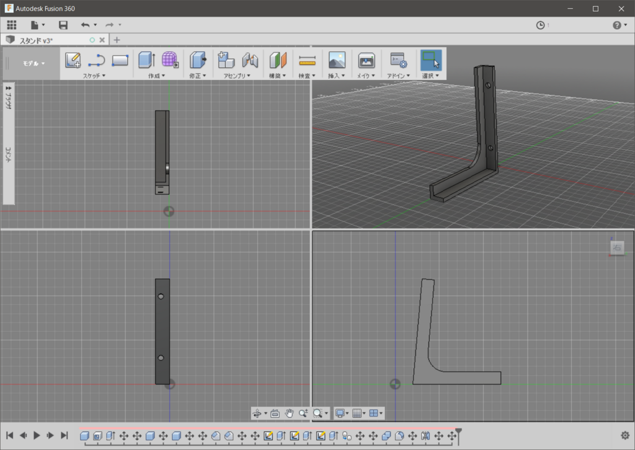Image resolution: width=635 pixels, height=450 pixels.
Task: Expand the メイク menu
Action: coord(366,76)
